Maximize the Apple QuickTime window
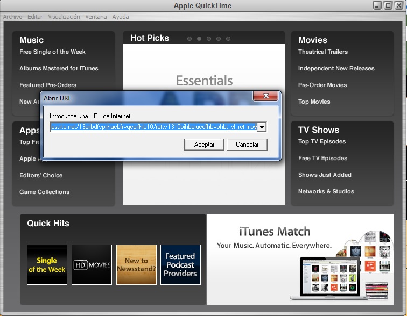Viewport: 407px width, 316px height. coord(388,5)
